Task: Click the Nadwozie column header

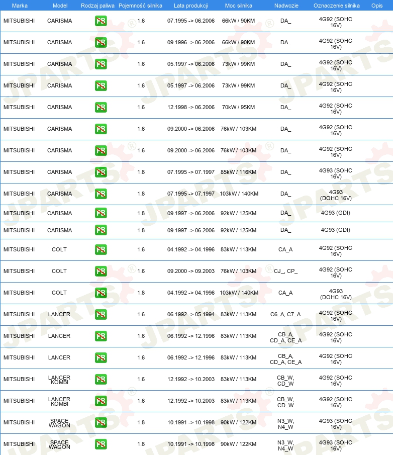Action: click(286, 6)
